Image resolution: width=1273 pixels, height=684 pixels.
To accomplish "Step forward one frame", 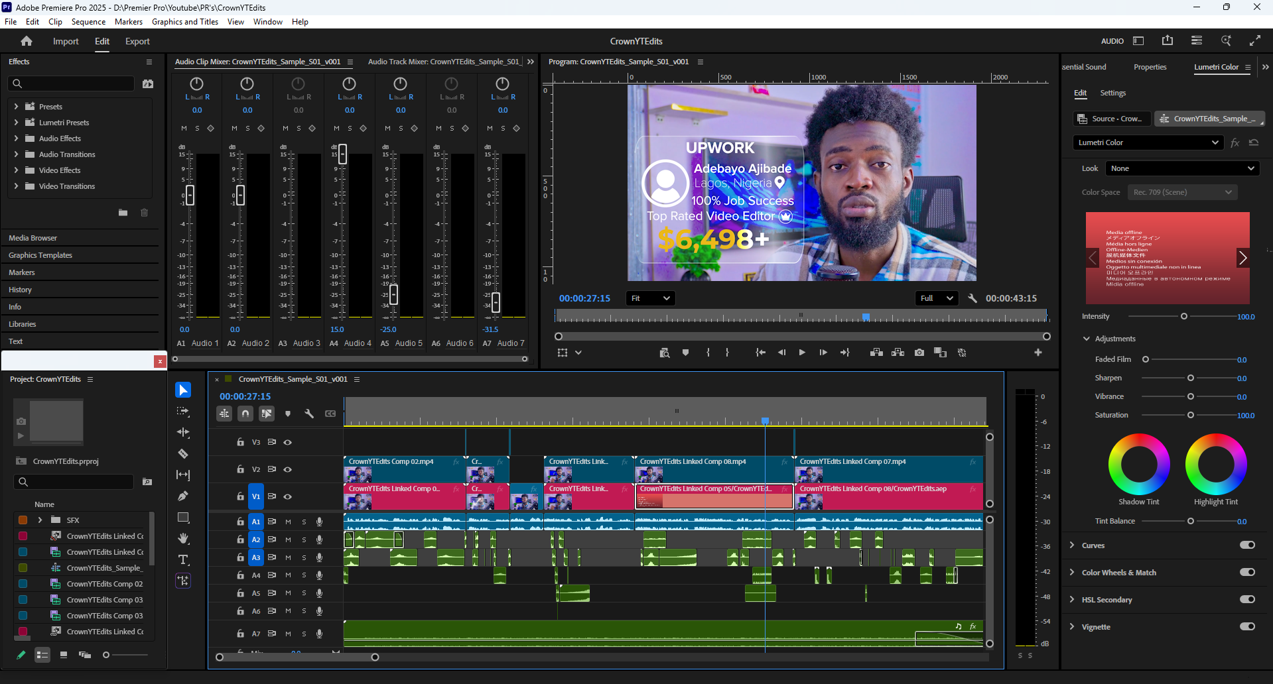I will click(x=823, y=353).
